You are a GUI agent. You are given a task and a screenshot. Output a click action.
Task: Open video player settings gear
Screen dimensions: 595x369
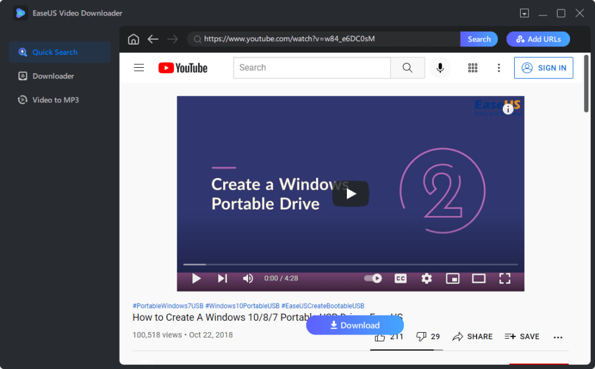coord(427,278)
